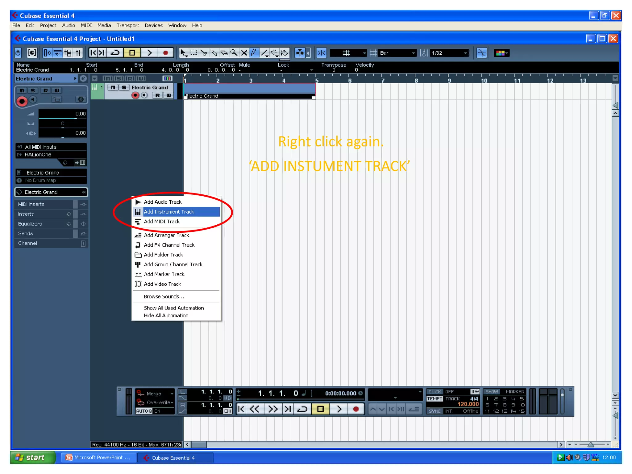The height and width of the screenshot is (474, 632).
Task: Solo the Electric Grand track in list
Action: (124, 88)
